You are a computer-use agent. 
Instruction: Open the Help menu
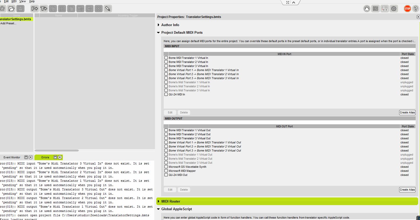point(32,1)
